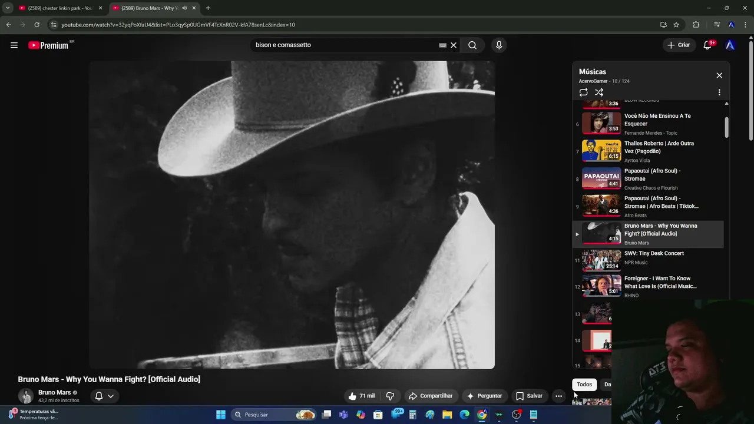Open weather widget Temperaturas on taskbar

tap(33, 415)
